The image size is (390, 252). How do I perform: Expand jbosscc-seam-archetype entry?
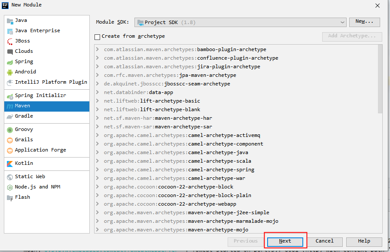pyautogui.click(x=98, y=84)
